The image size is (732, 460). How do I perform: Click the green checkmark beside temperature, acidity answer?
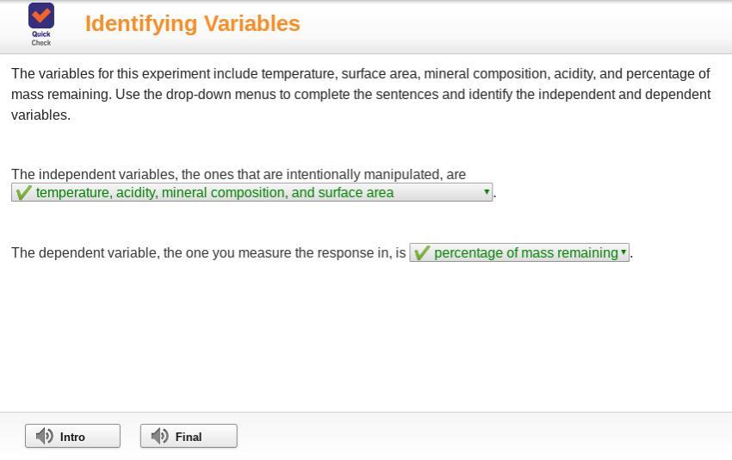click(24, 193)
